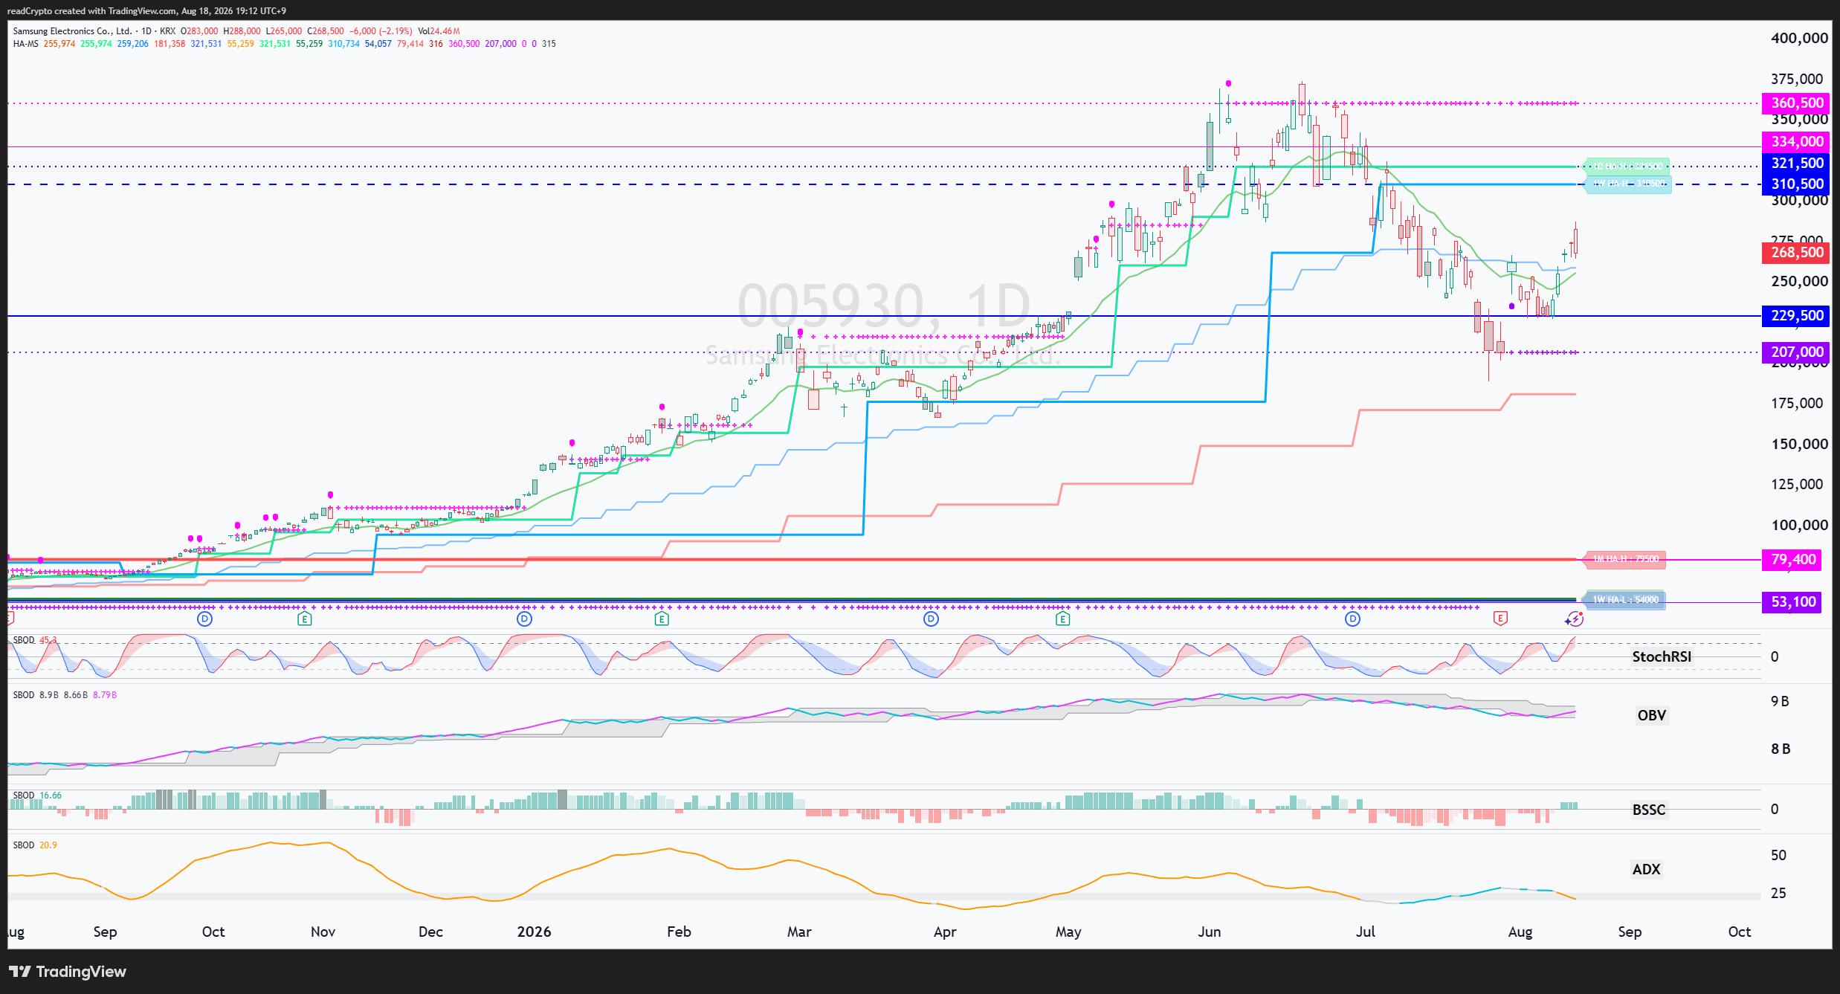Select the 207,000 purple price label

(1797, 352)
